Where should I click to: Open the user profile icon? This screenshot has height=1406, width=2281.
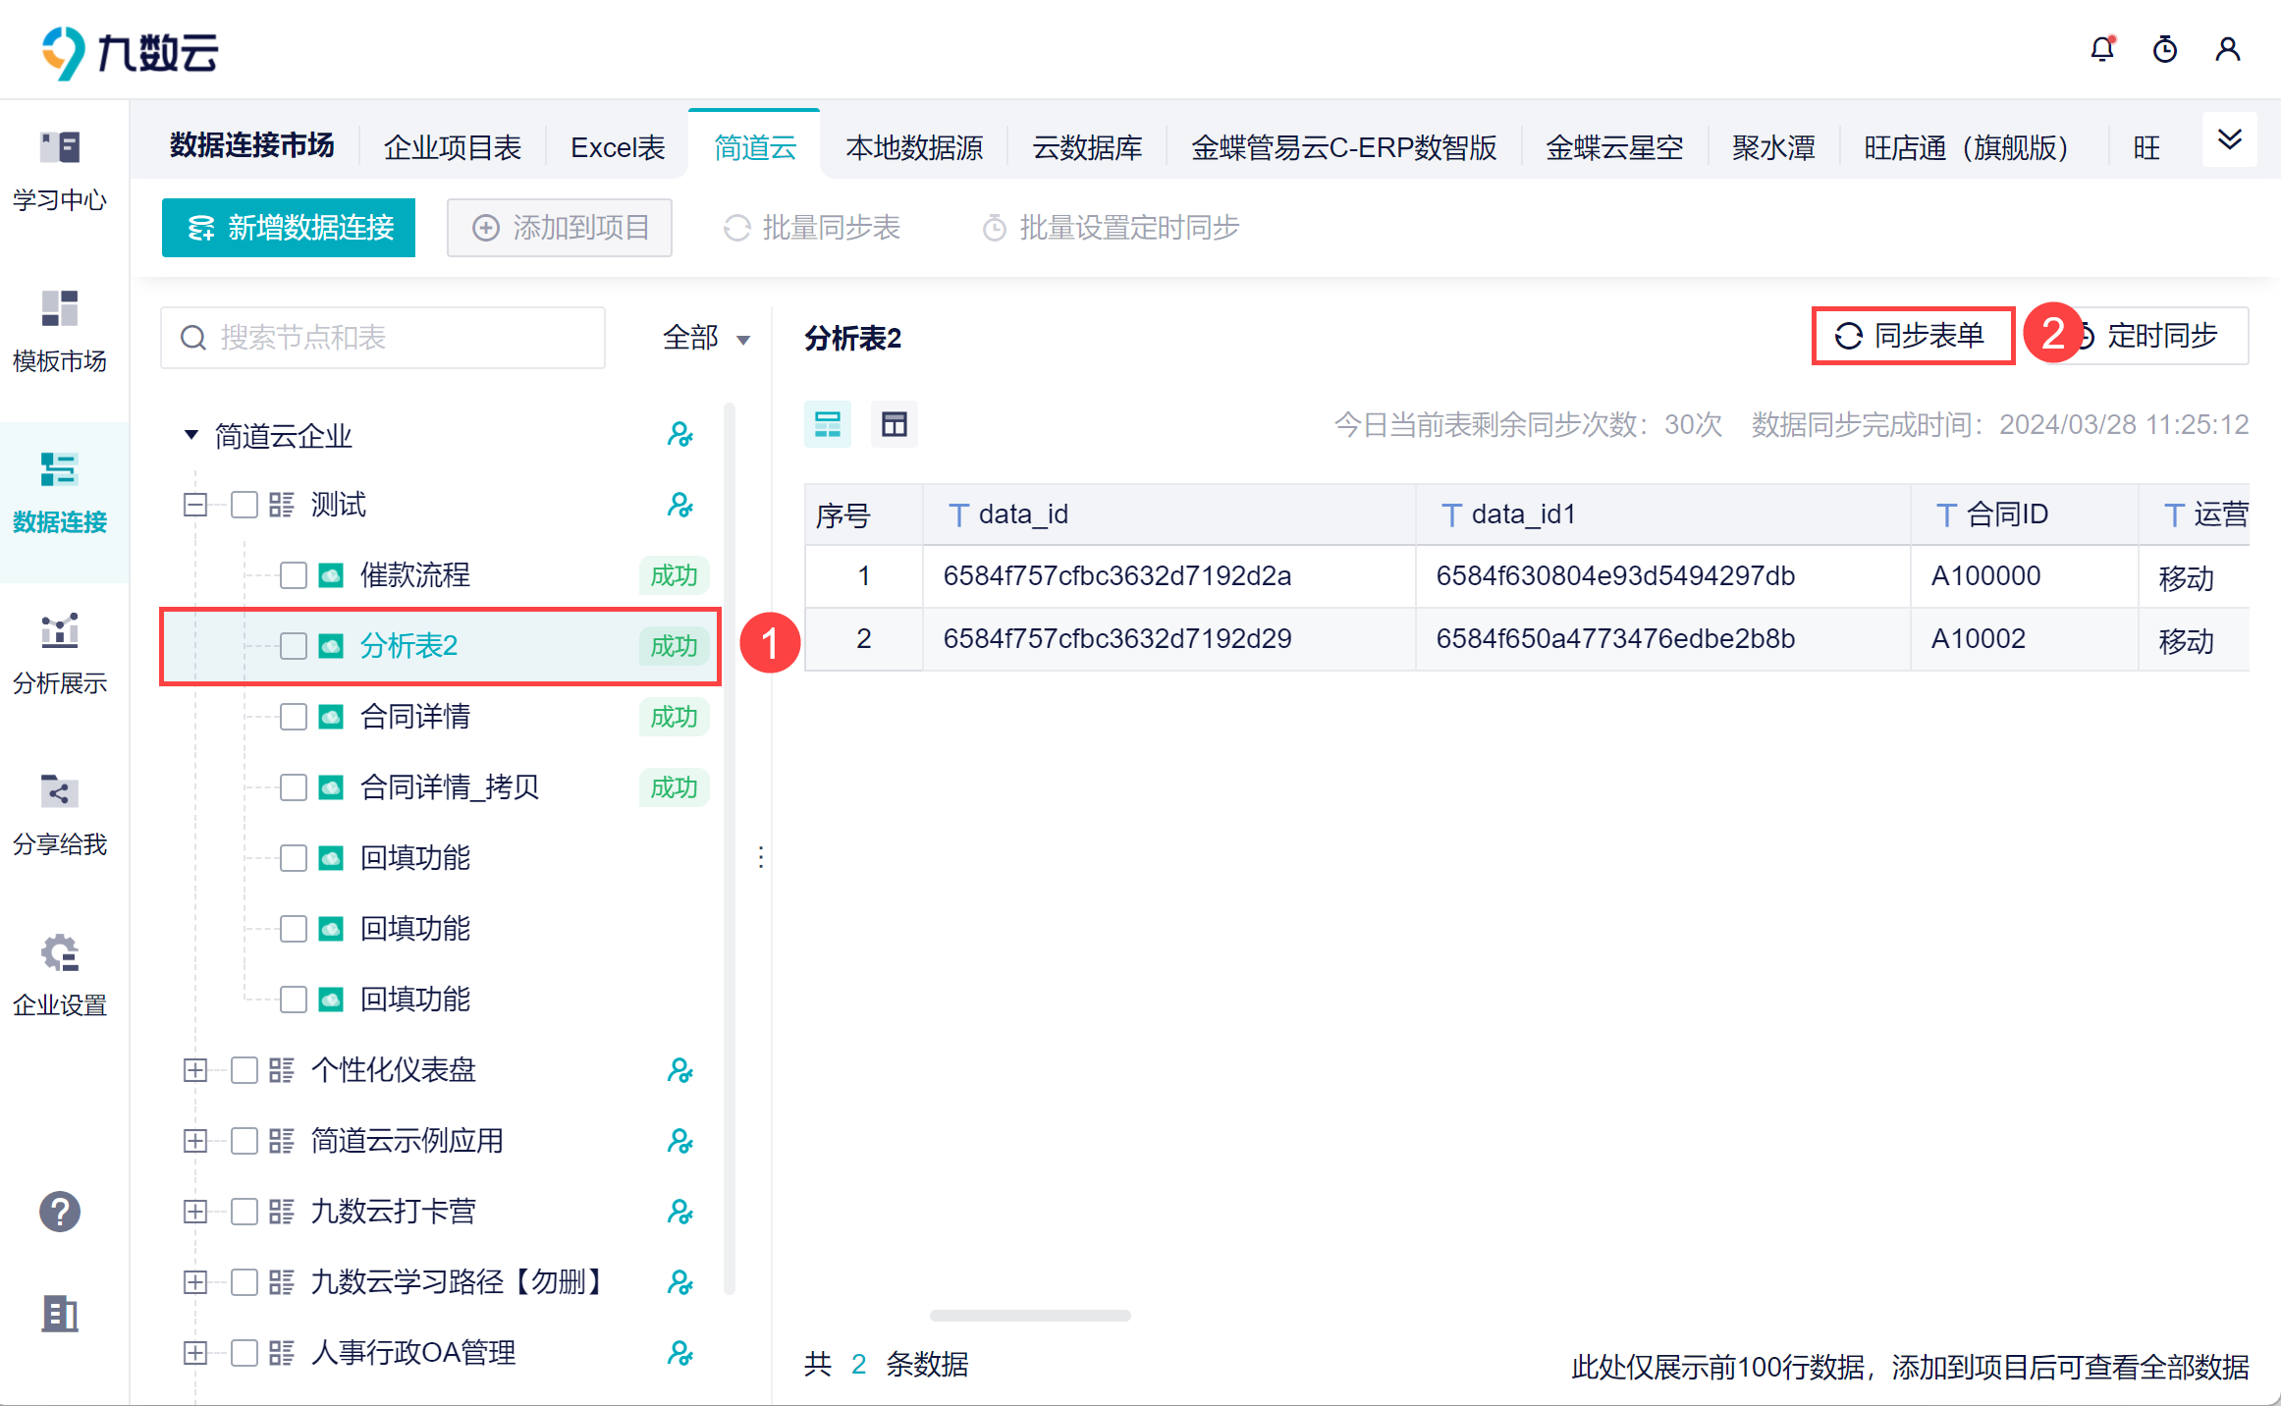[2227, 49]
